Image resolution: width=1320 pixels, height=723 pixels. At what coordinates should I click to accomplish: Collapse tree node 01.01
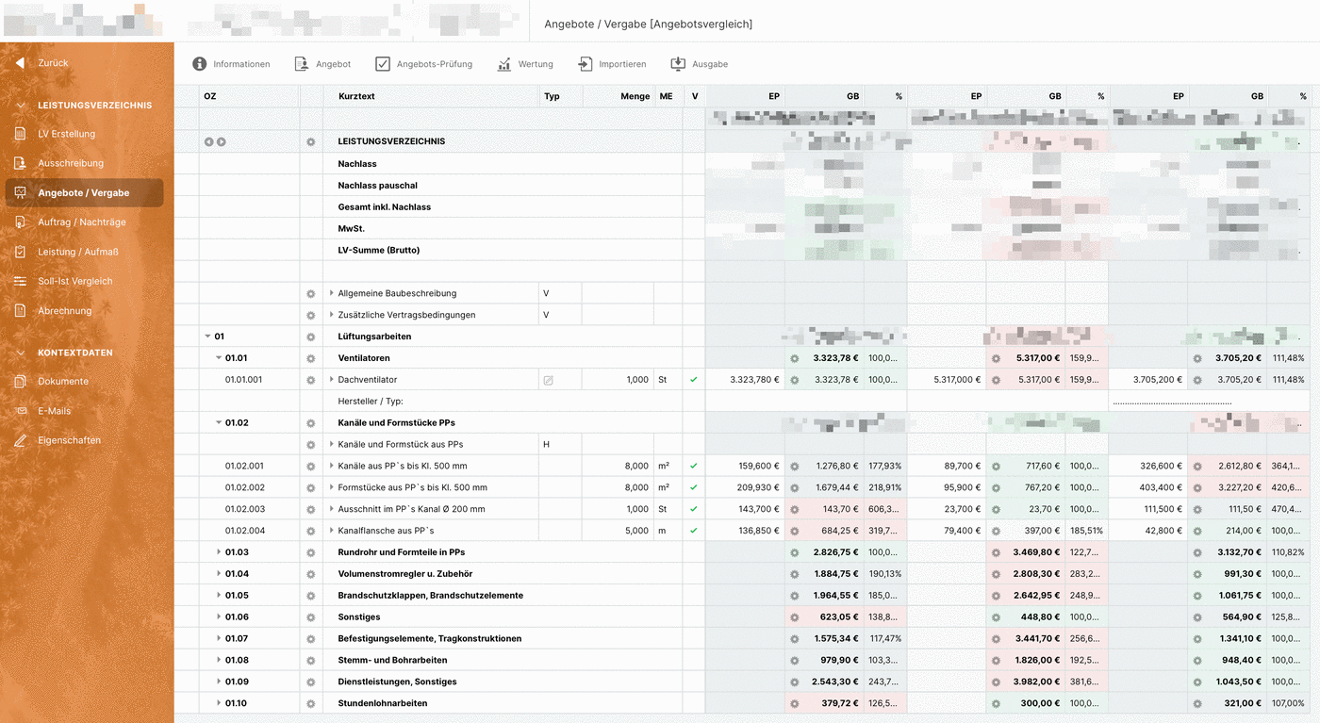point(219,358)
